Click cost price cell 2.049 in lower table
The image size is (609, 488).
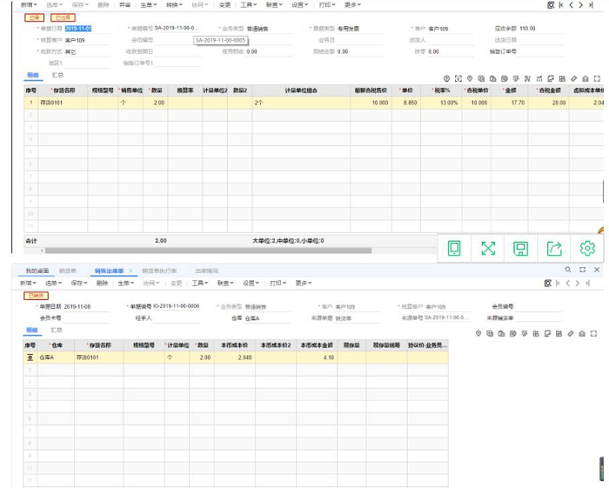pyautogui.click(x=235, y=358)
